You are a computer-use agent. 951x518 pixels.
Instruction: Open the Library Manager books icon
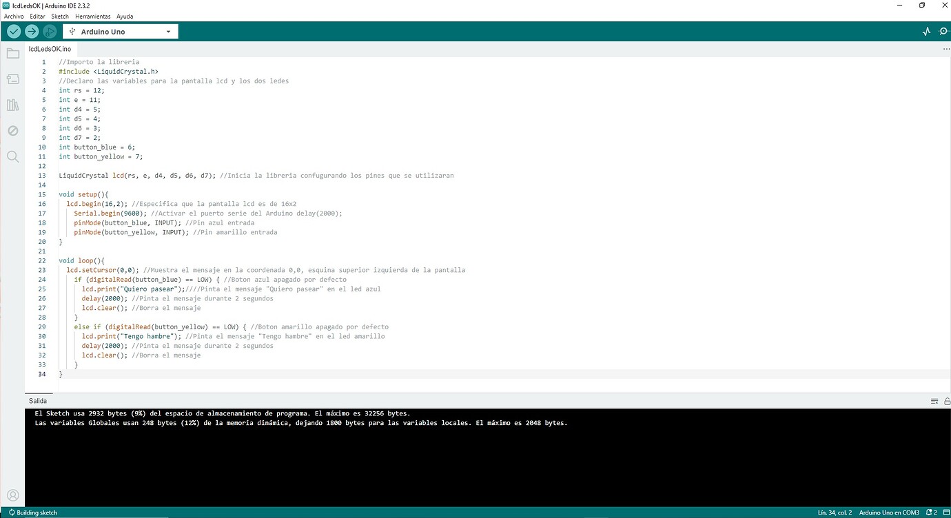tap(12, 105)
